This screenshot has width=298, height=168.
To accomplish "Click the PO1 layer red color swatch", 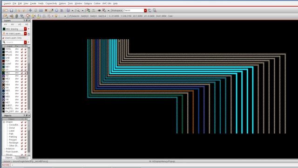I will [x=3, y=61].
